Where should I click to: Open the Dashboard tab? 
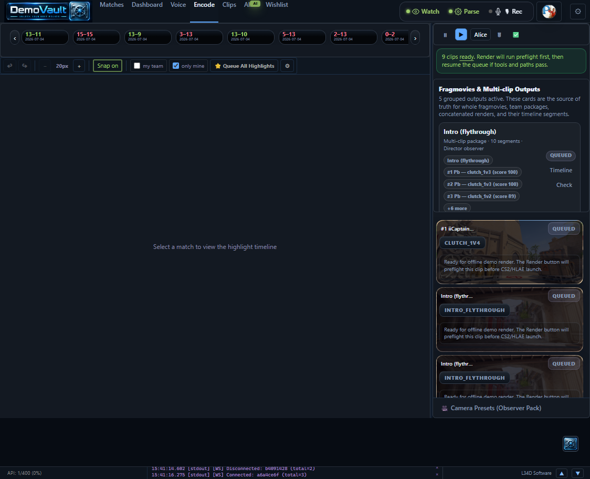click(x=147, y=5)
